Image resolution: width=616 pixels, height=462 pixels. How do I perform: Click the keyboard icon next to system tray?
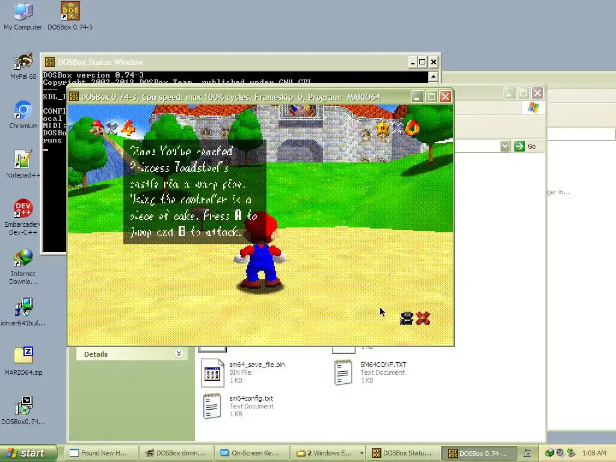pyautogui.click(x=527, y=453)
